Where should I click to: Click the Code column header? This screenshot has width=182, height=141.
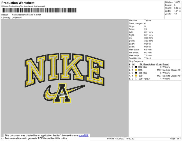pyautogui.click(x=159, y=64)
